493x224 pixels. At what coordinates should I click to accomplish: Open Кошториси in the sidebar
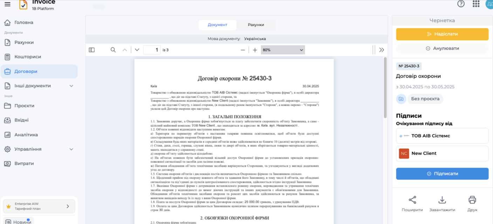pos(28,57)
